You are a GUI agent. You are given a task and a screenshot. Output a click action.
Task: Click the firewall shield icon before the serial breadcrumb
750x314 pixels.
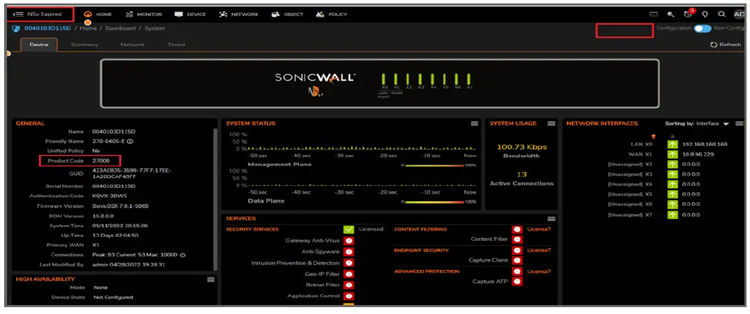coord(16,29)
